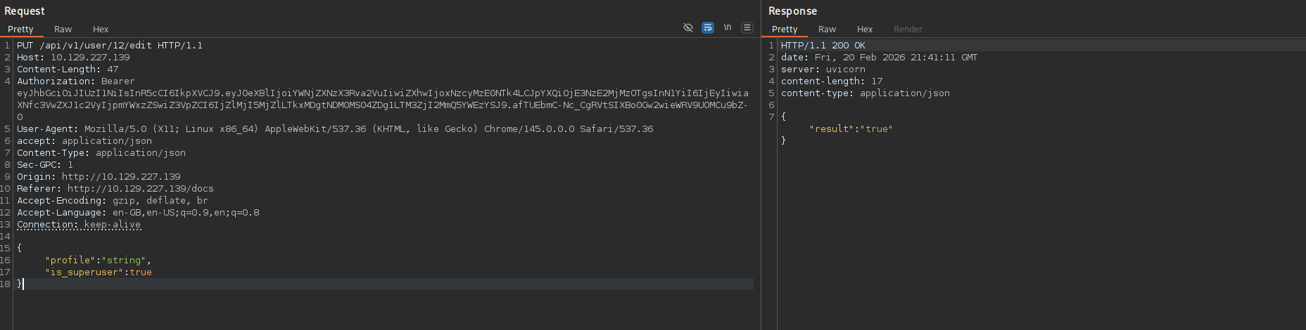
Task: Click the Sec-GPC: 1 header
Action: click(45, 165)
